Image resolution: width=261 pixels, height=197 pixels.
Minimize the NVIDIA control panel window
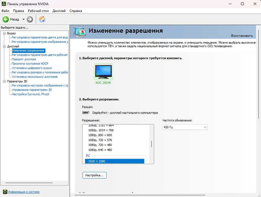[x=230, y=4]
